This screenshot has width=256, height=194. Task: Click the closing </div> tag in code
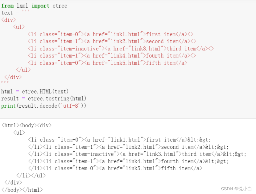point(13,77)
